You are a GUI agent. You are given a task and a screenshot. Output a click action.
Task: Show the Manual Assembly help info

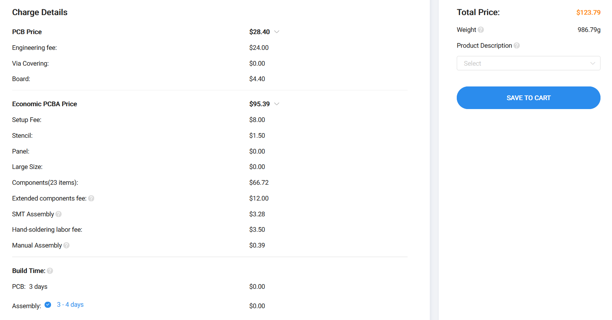coord(66,245)
